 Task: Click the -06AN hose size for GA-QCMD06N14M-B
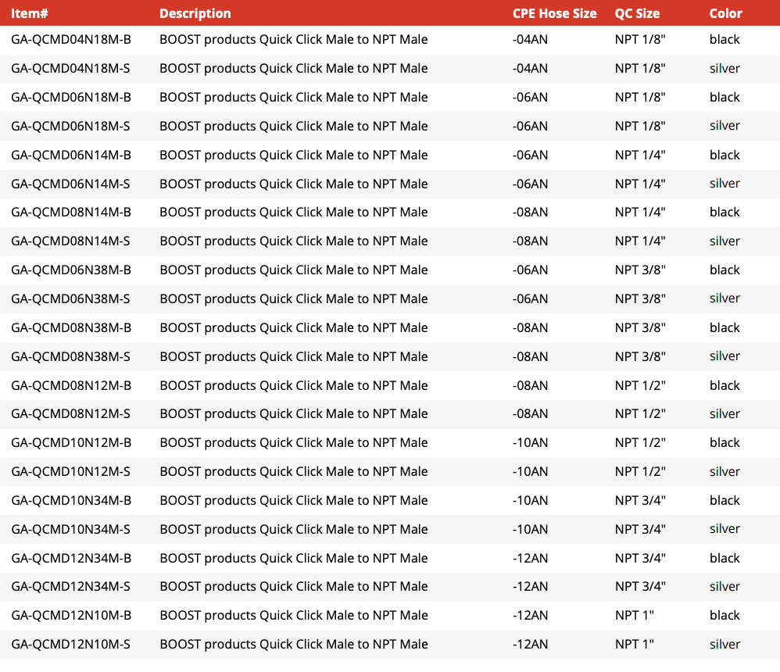click(530, 155)
